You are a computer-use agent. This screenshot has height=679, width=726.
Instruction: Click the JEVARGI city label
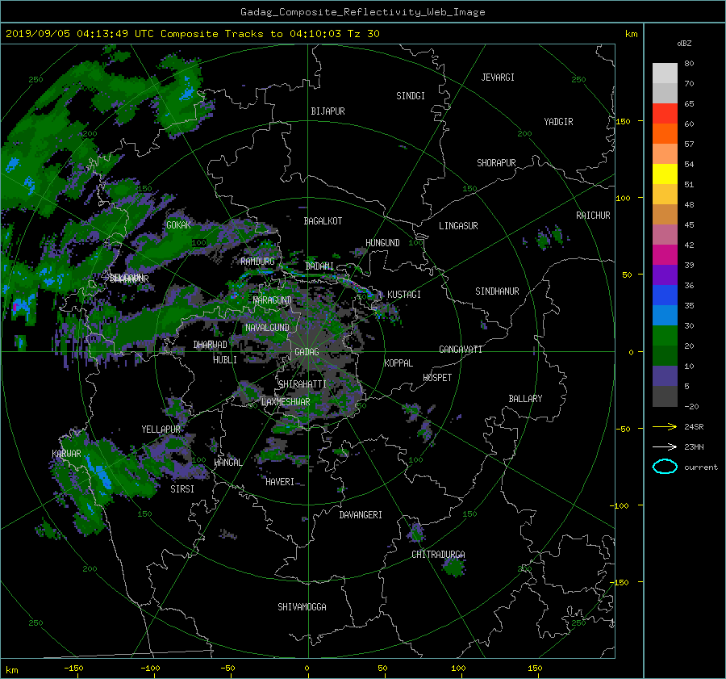point(498,78)
